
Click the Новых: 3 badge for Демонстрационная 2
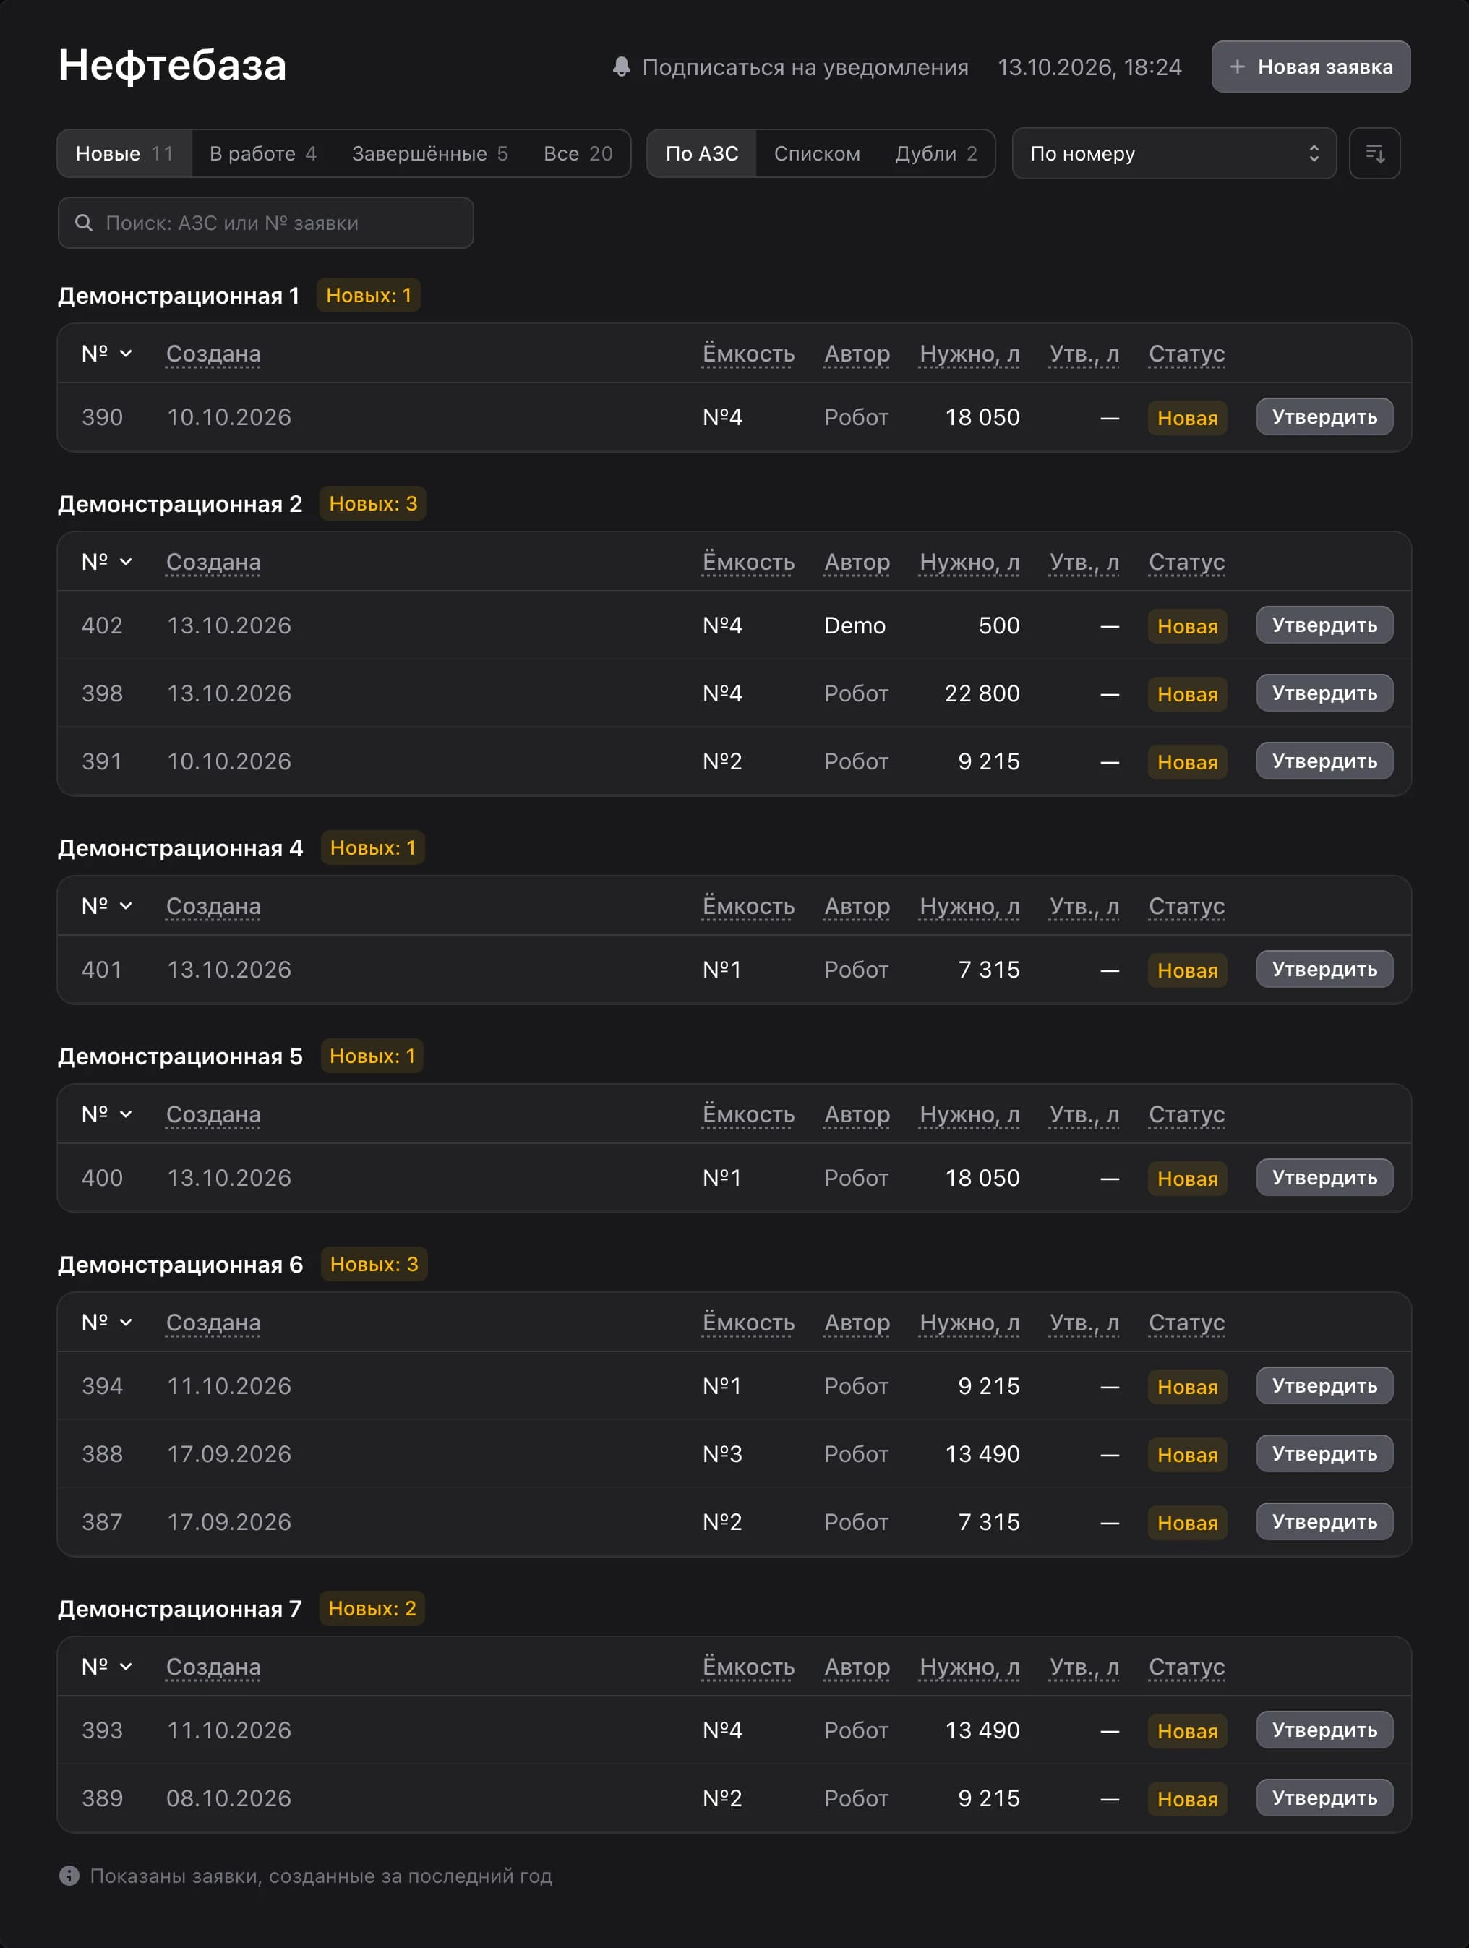pyautogui.click(x=372, y=504)
